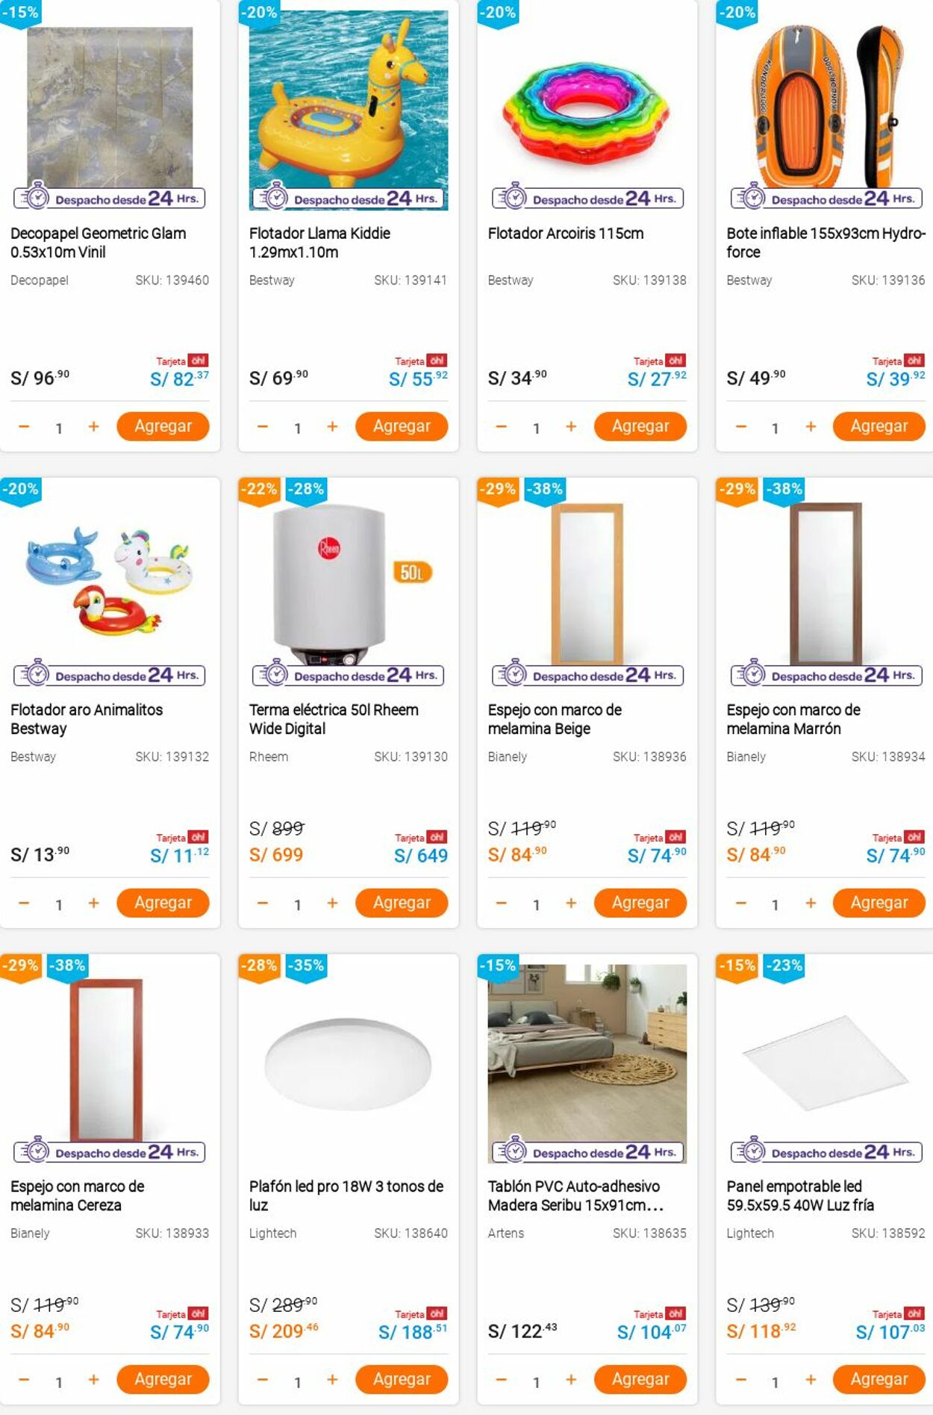Click the quantity field for Tablón PVC Seribu
The image size is (933, 1415).
[536, 1378]
